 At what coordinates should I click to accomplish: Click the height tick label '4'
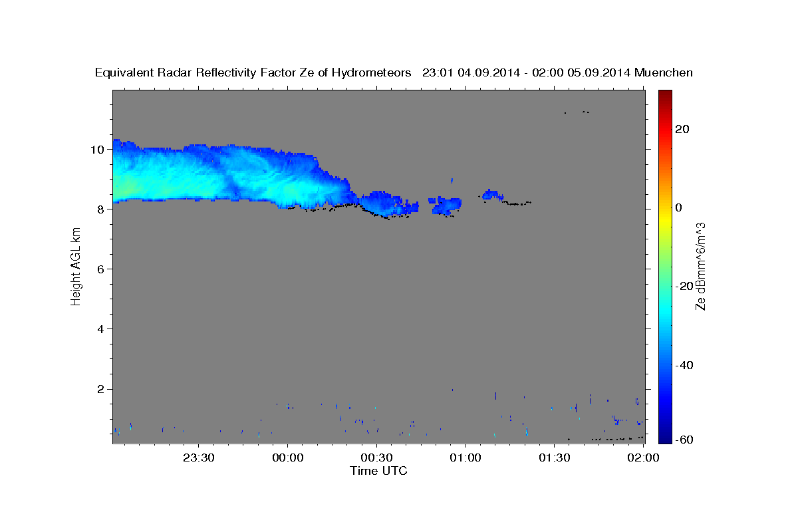pos(101,329)
